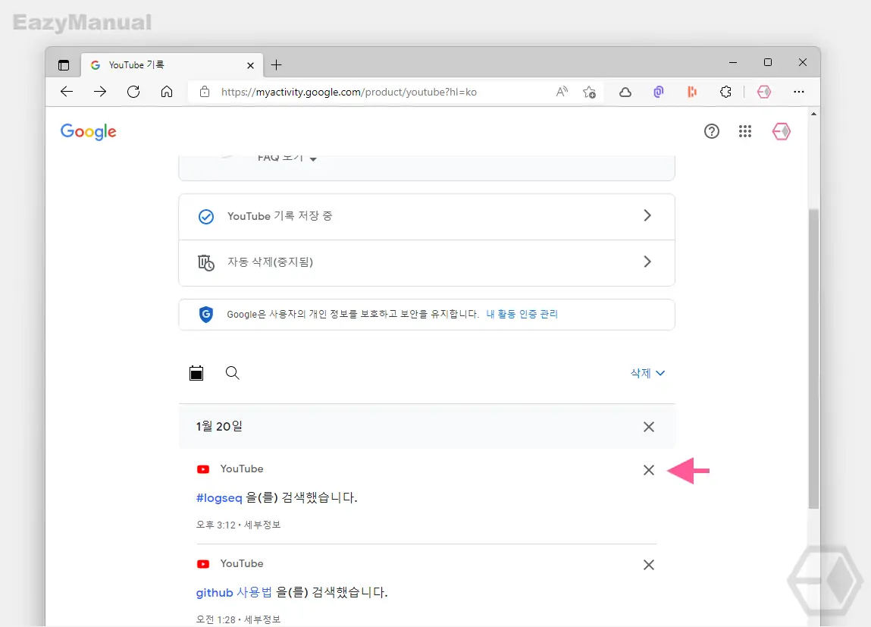The height and width of the screenshot is (627, 871).
Task: Filter activity by date calendar icon
Action: (x=196, y=373)
